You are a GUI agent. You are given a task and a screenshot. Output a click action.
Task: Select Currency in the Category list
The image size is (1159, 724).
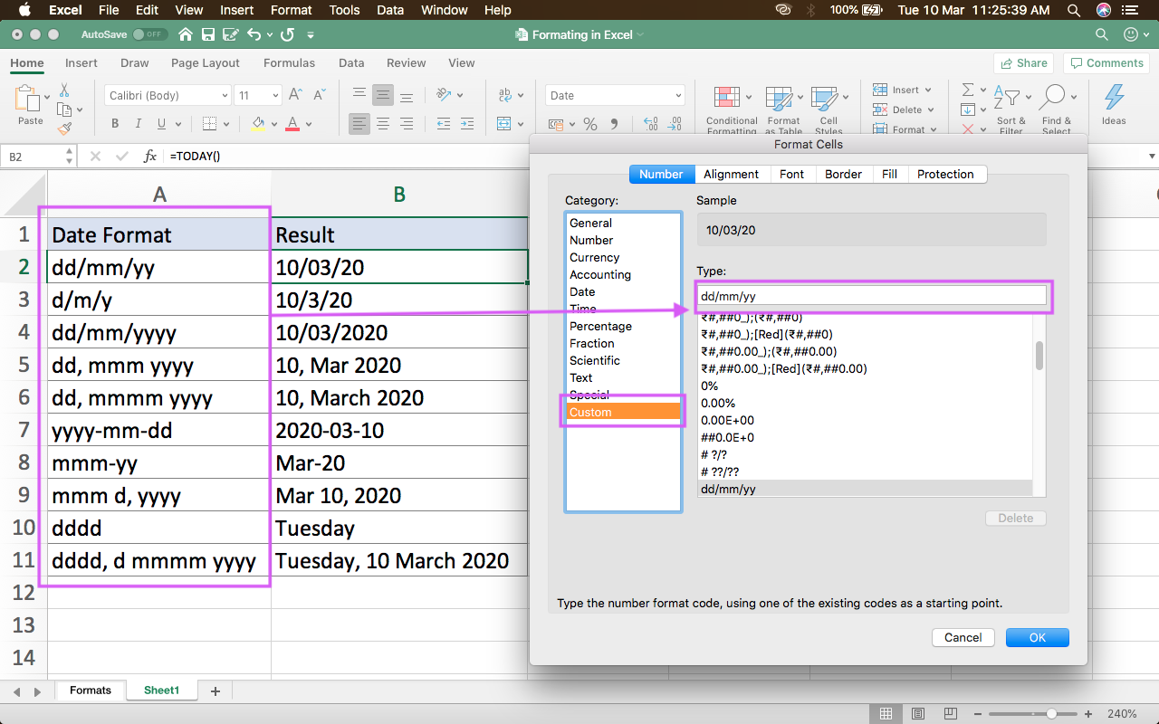594,257
